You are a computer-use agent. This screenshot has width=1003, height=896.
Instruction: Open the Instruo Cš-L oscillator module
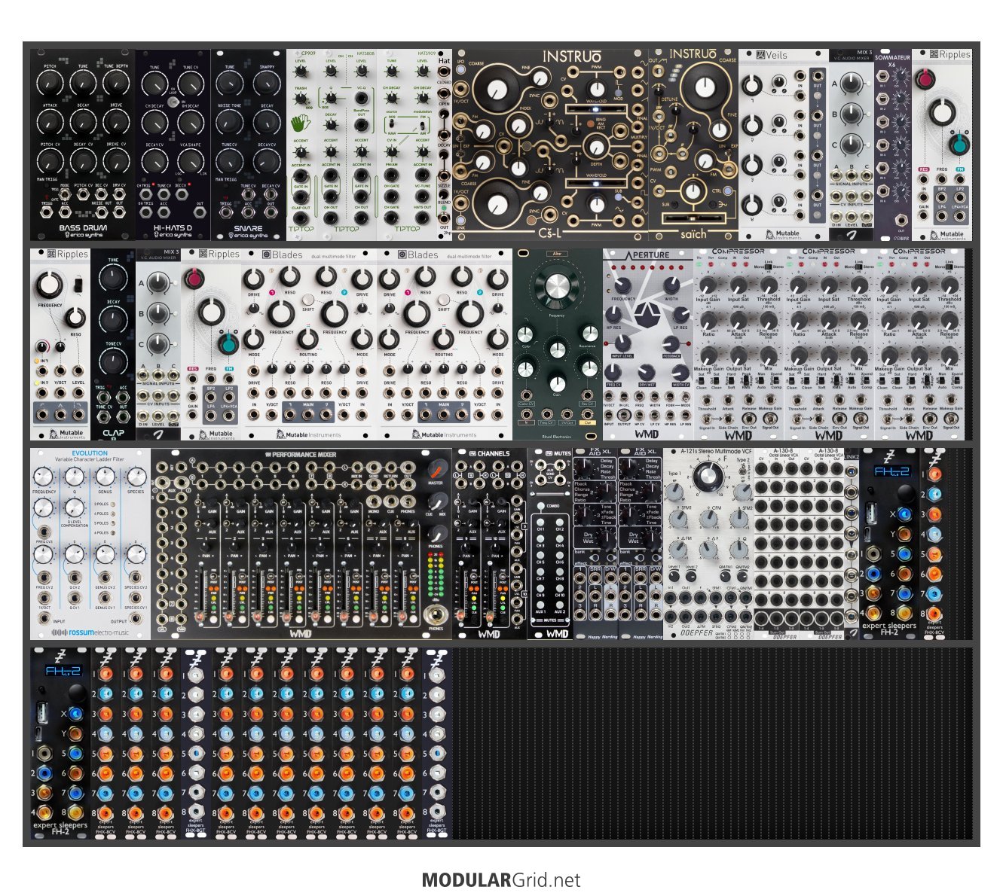(x=550, y=145)
